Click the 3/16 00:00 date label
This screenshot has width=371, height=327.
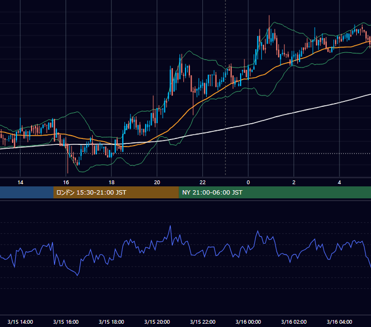pyautogui.click(x=248, y=322)
